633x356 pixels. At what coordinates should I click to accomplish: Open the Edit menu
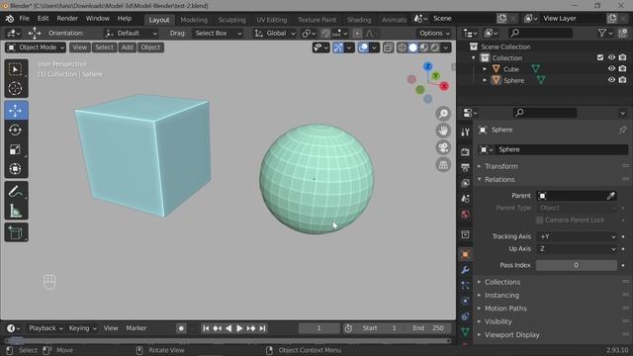pyautogui.click(x=43, y=19)
